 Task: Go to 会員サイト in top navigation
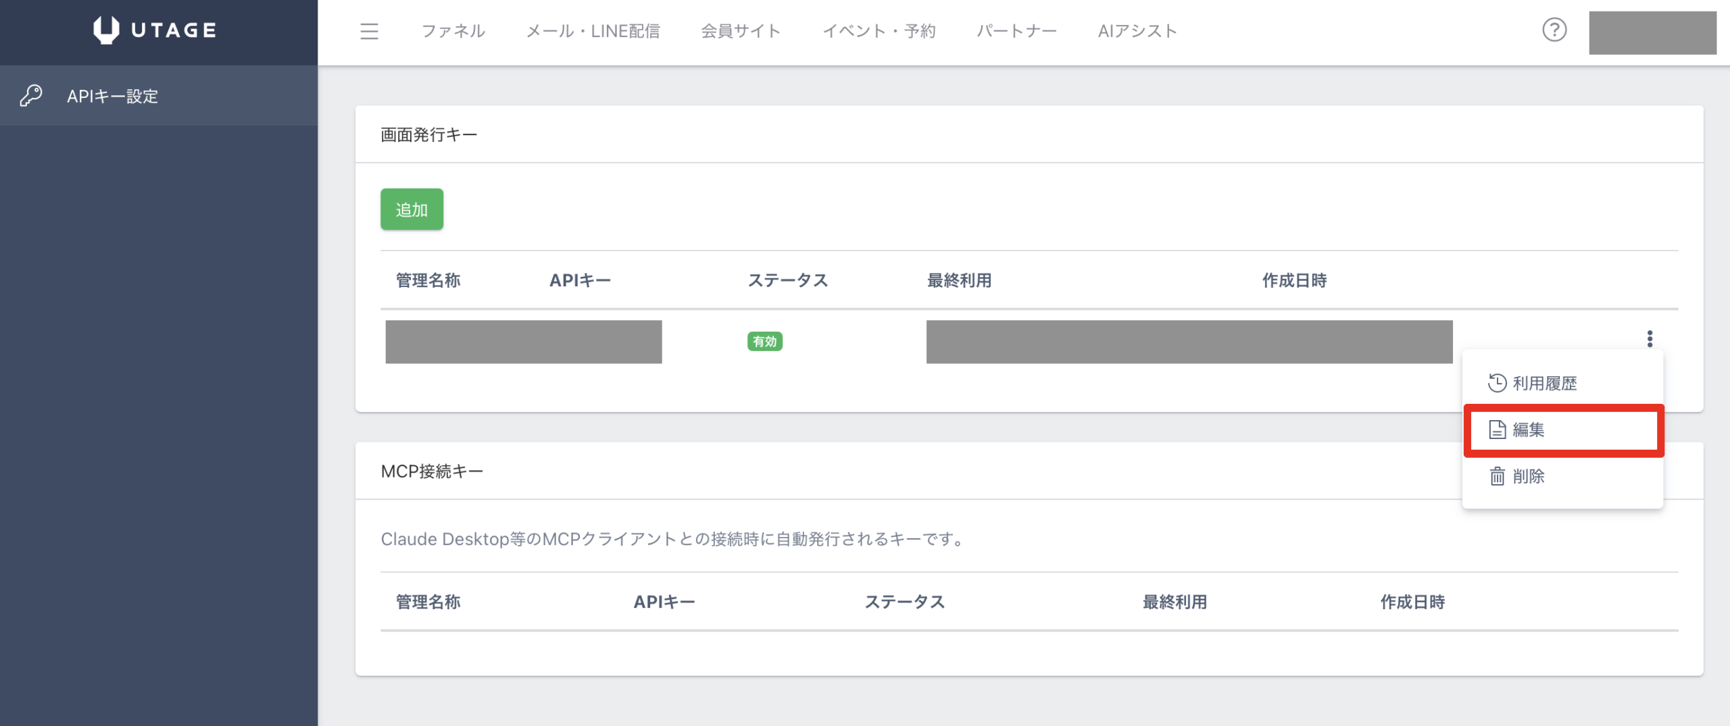click(741, 31)
